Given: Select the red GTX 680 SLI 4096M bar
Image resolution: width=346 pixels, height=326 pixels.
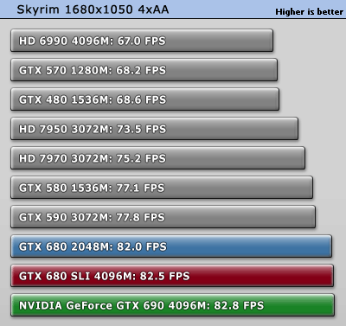Looking at the screenshot, I should pyautogui.click(x=172, y=276).
